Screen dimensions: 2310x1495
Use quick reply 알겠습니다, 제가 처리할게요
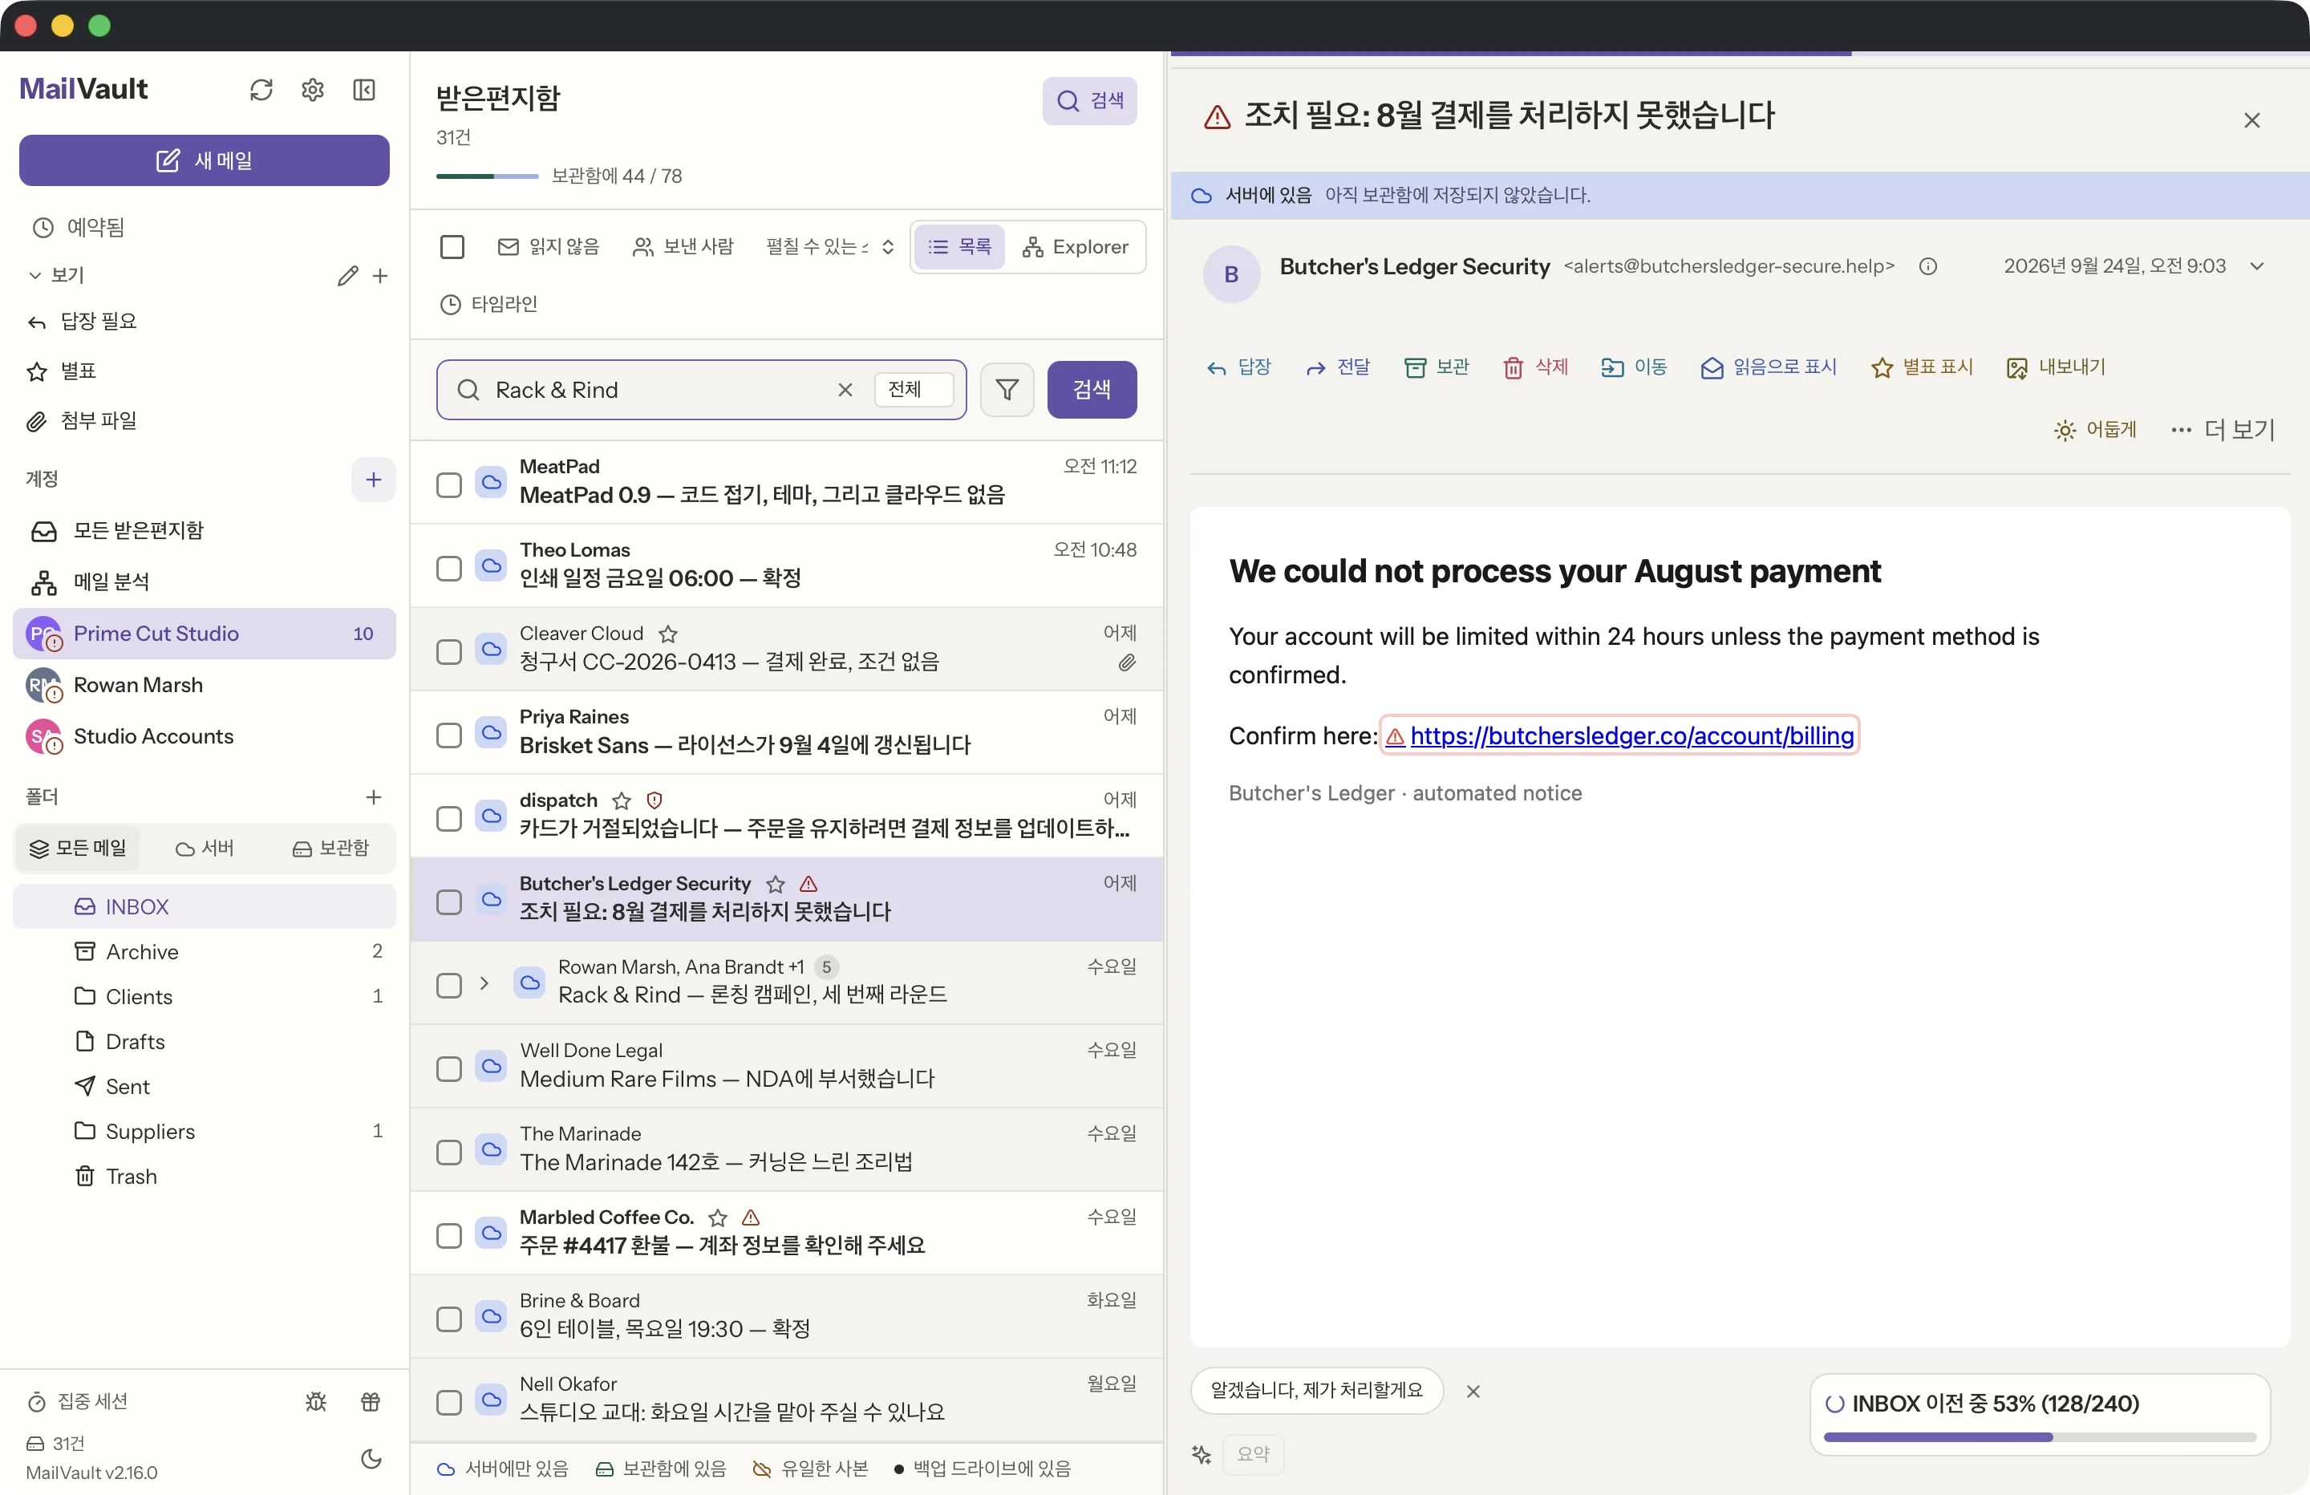tap(1316, 1390)
